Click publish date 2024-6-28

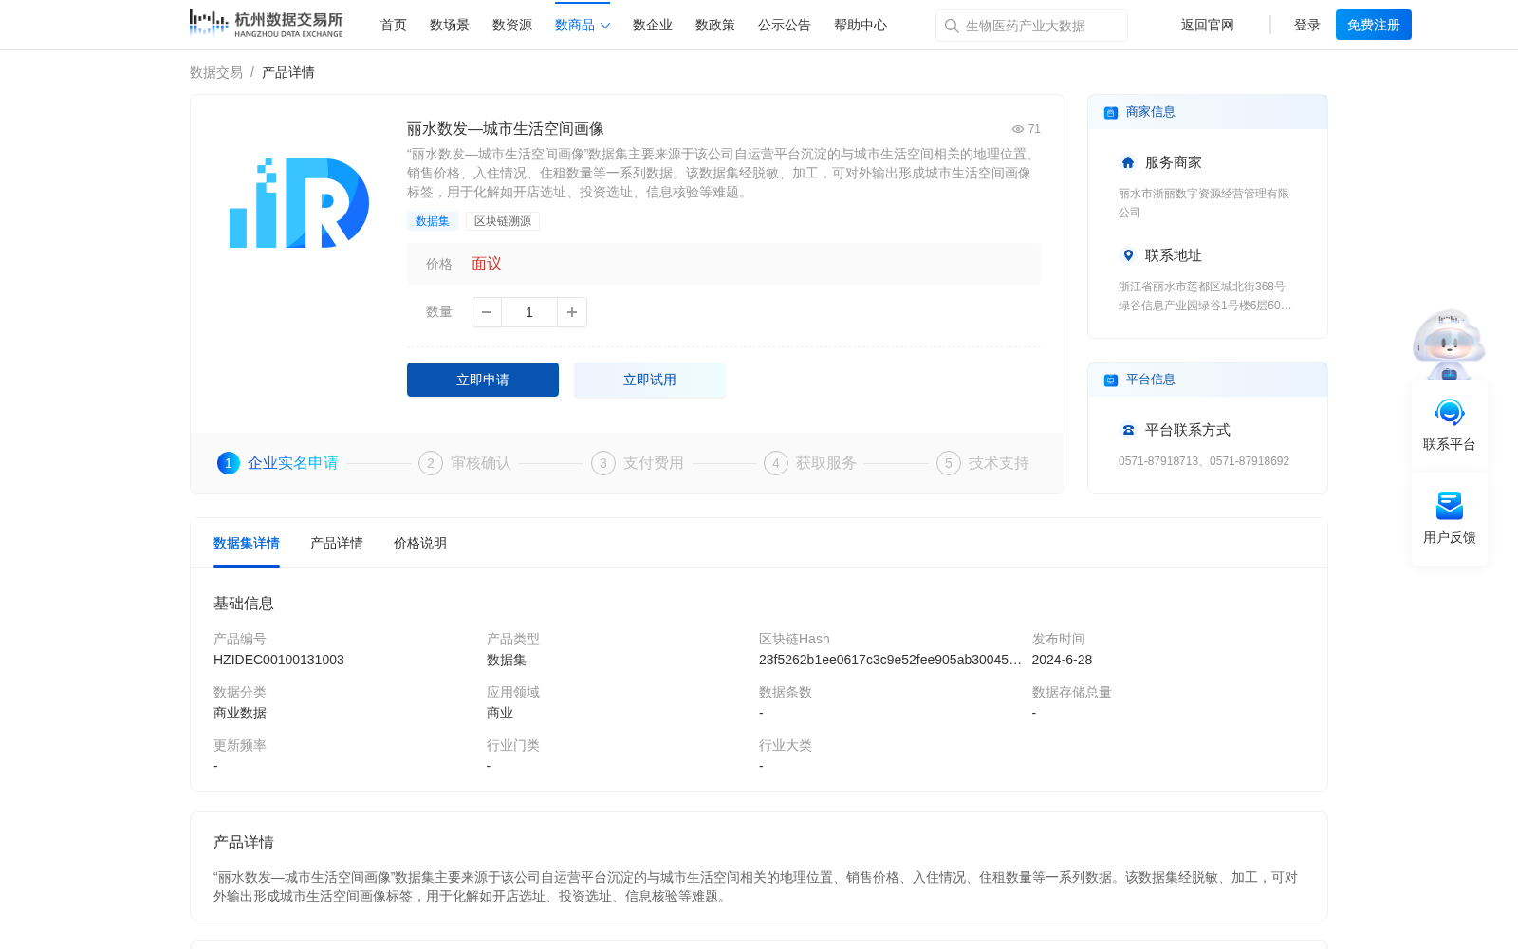click(x=1062, y=660)
